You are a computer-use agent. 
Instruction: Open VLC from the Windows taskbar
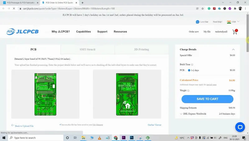point(99,138)
